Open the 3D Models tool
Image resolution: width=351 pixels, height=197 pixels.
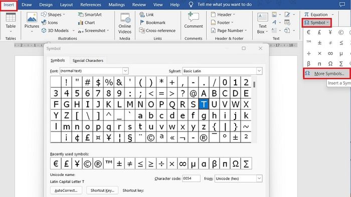click(x=44, y=30)
